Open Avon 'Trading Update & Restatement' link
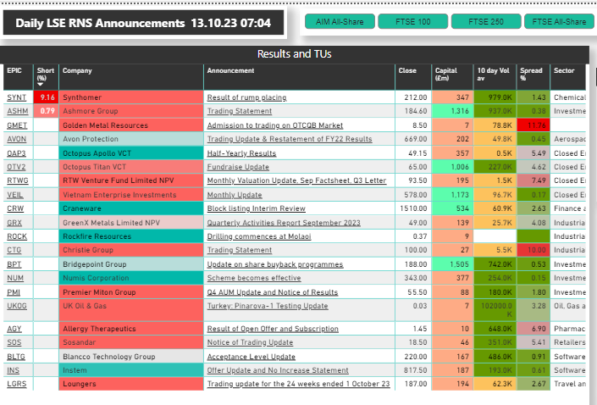Screen dimensions: 597x405 [x=290, y=139]
